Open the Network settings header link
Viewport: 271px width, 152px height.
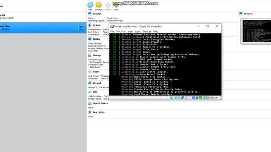pyautogui.click(x=97, y=83)
